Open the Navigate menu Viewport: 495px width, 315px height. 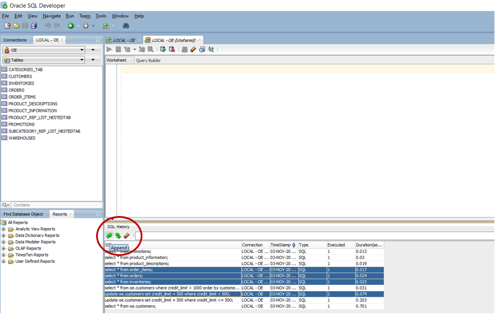(x=52, y=16)
